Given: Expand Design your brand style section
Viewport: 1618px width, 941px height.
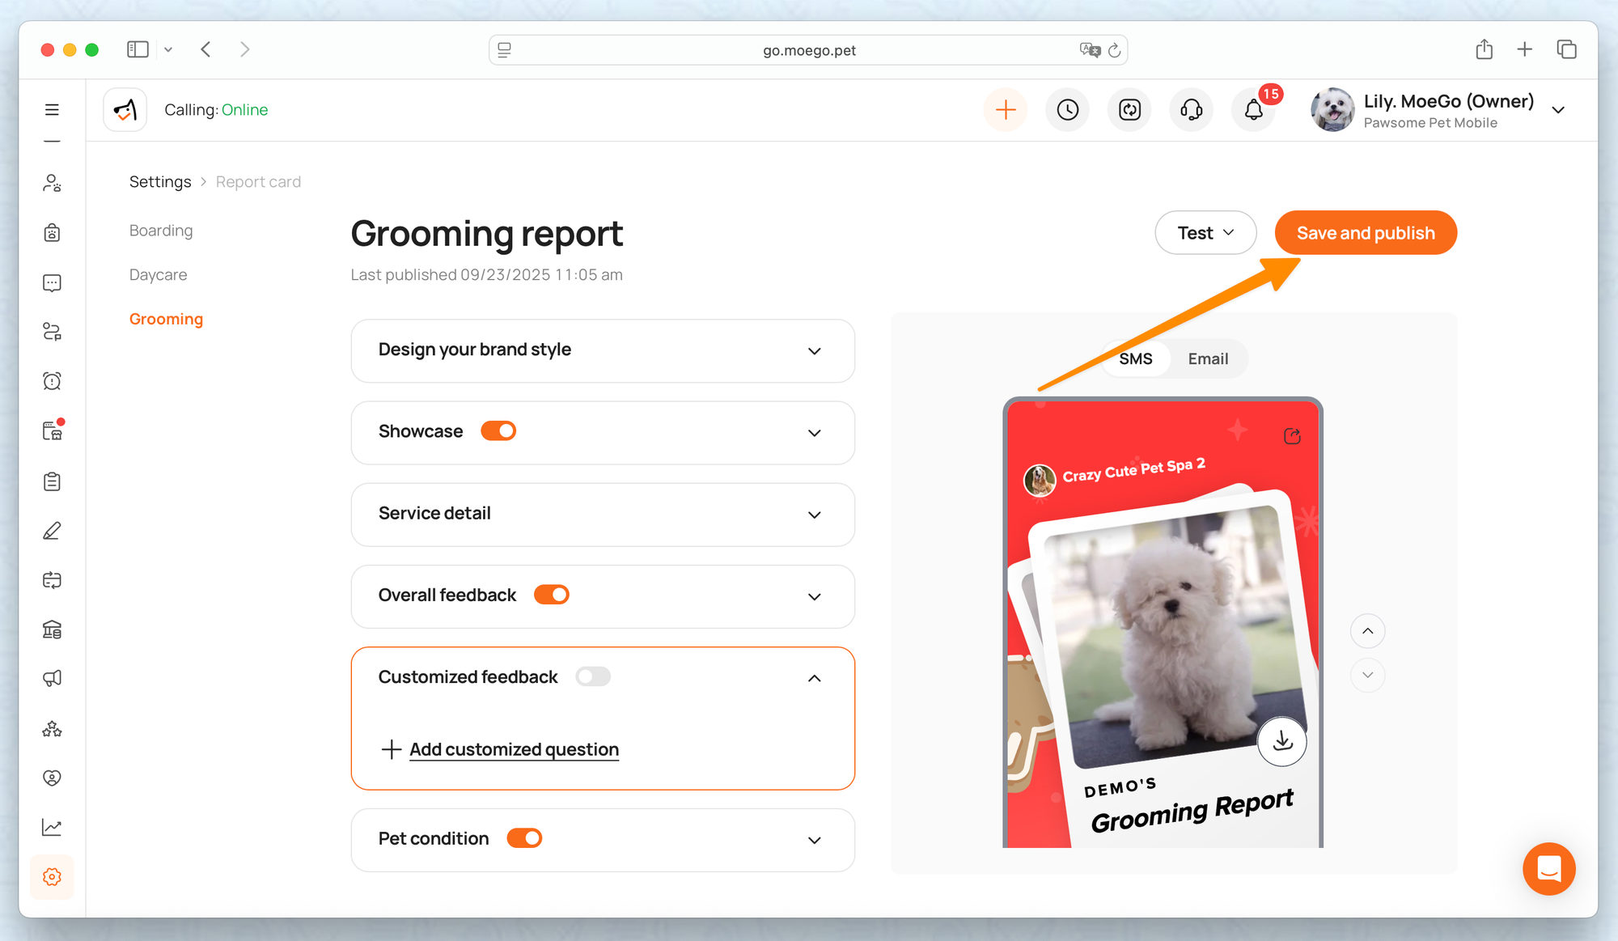Looking at the screenshot, I should 814,350.
